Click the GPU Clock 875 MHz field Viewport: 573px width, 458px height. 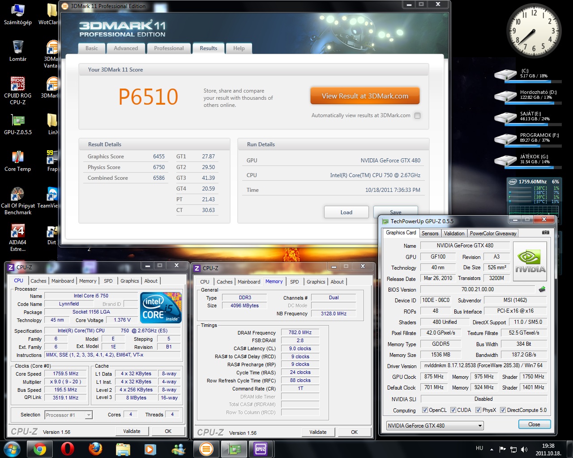434,377
